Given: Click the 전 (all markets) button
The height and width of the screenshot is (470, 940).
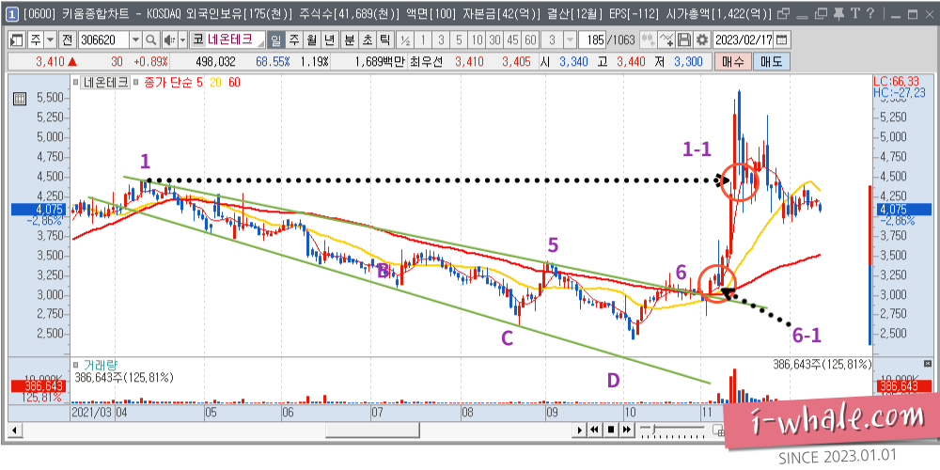Looking at the screenshot, I should (67, 40).
